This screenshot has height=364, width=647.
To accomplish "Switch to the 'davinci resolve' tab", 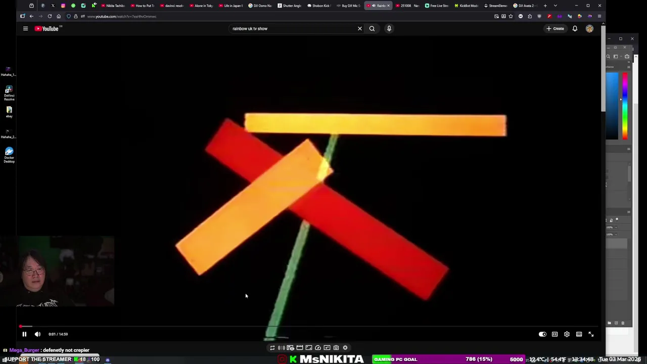I will pyautogui.click(x=172, y=6).
